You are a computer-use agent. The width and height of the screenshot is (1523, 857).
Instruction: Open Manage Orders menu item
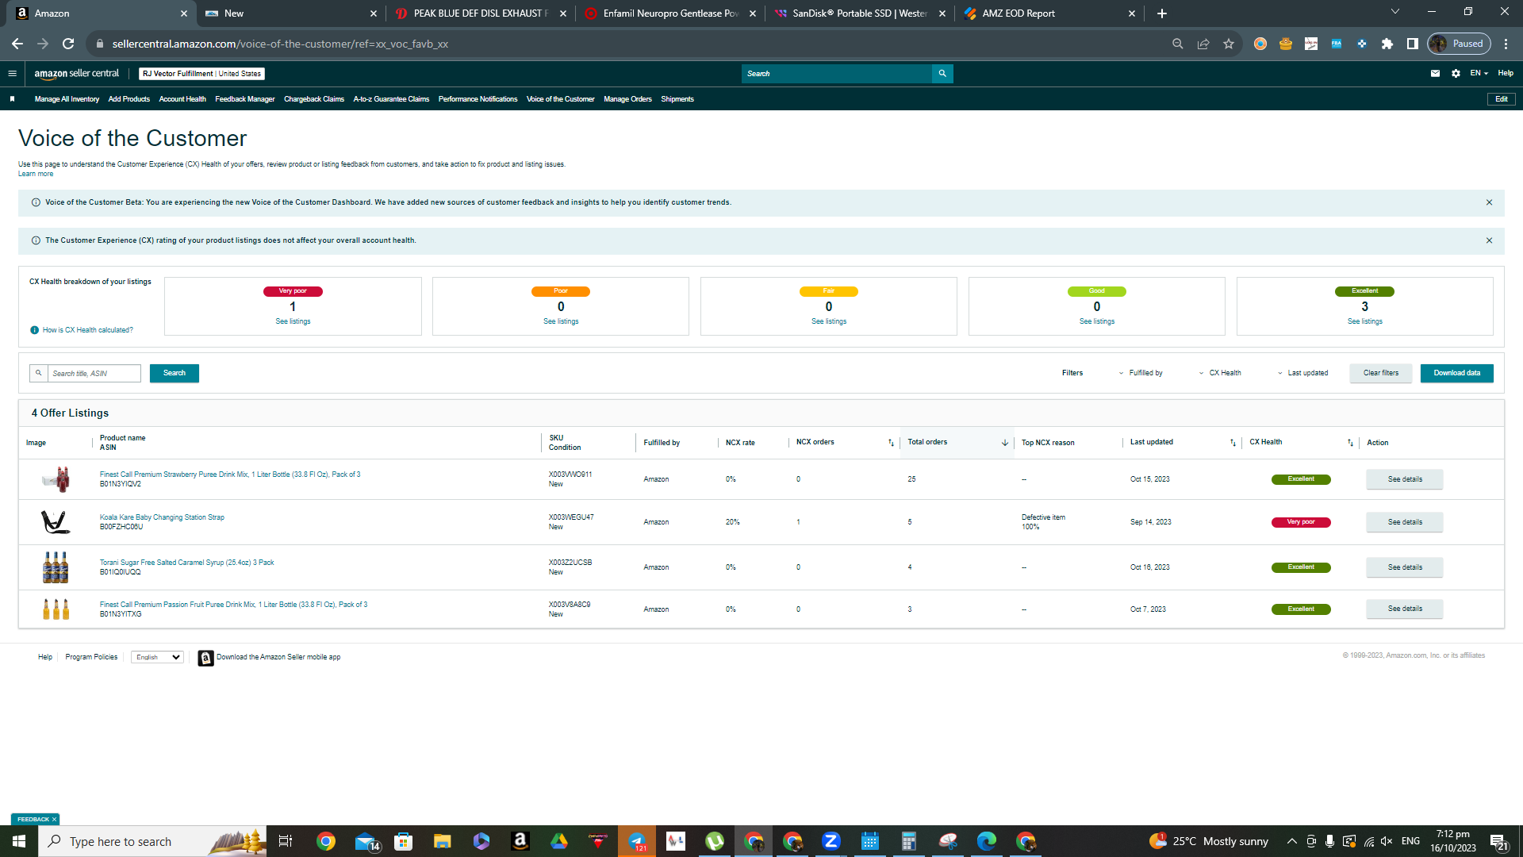pyautogui.click(x=627, y=99)
